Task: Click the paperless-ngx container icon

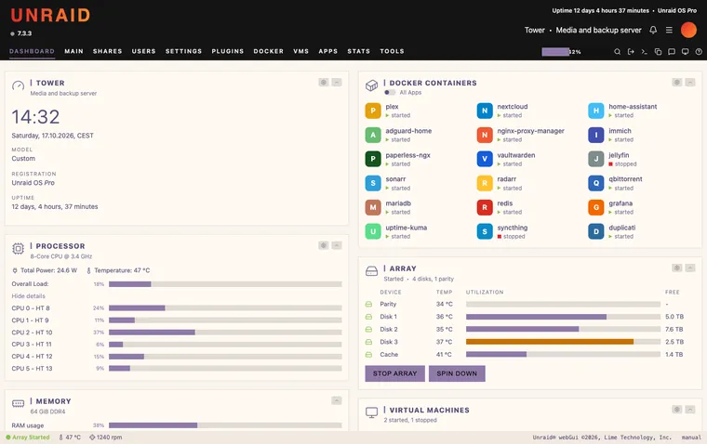Action: 373,159
